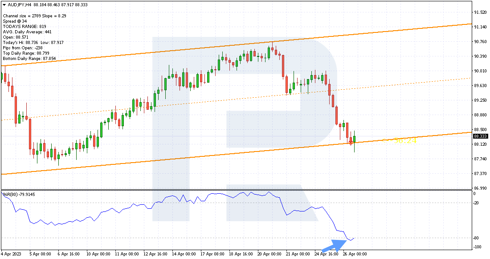Click the dropdown triangle beside AUDJPY,H4
This screenshot has width=490, height=259.
pos(4,5)
